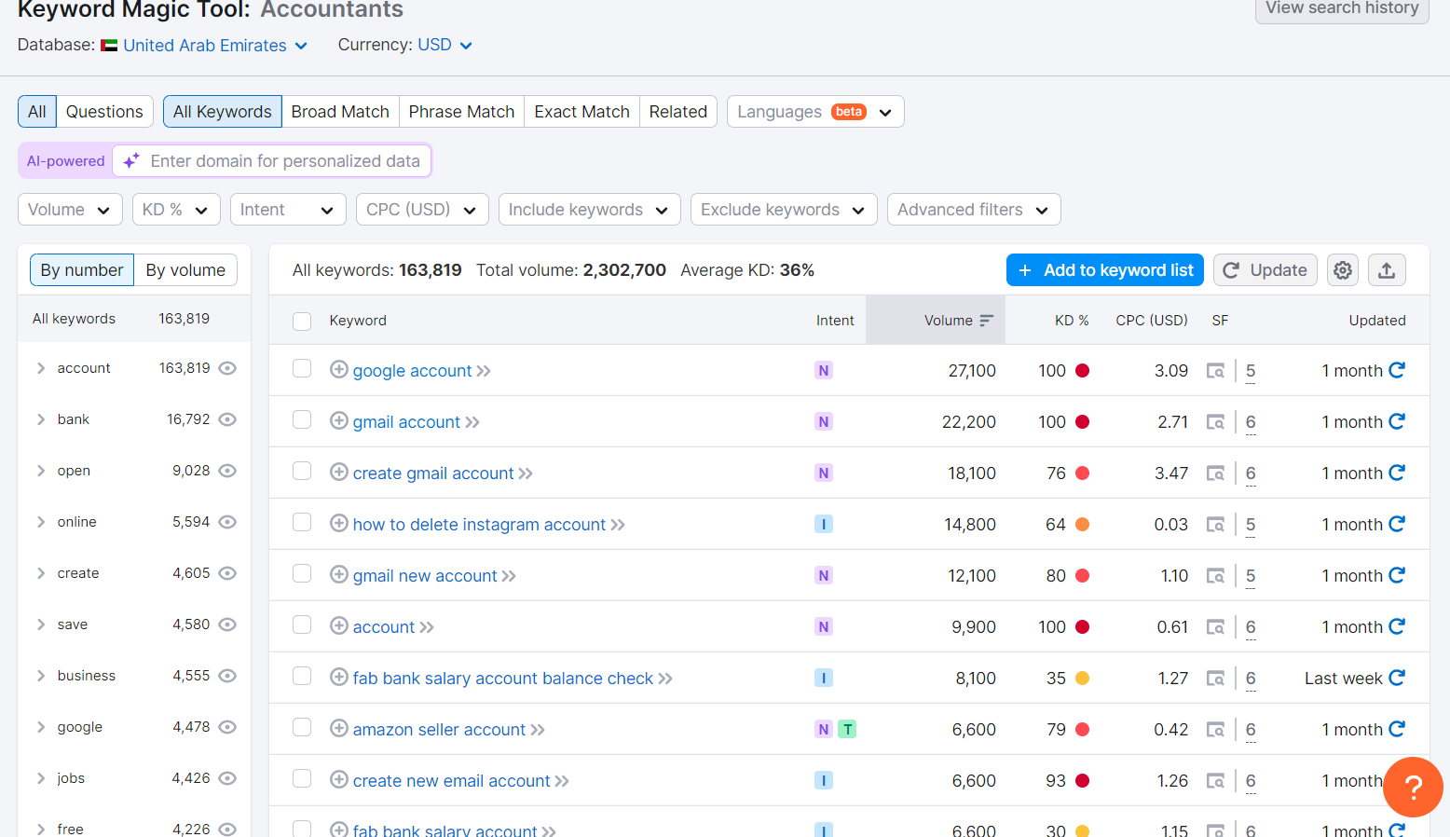
Task: View SERP for google account
Action: tap(1215, 371)
